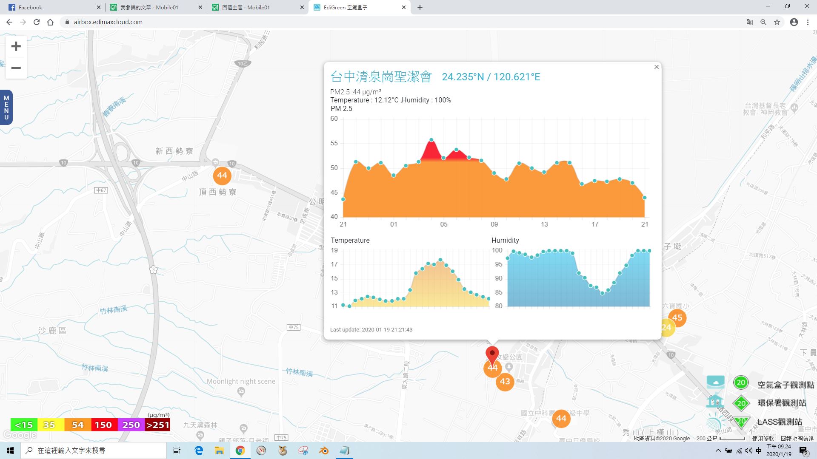The image size is (817, 459).
Task: Click the purple 250 legend swatch
Action: (x=131, y=425)
